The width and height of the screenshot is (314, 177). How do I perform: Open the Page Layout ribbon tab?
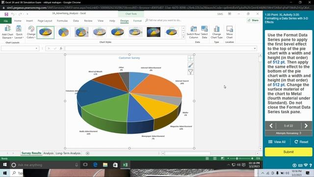point(45,21)
